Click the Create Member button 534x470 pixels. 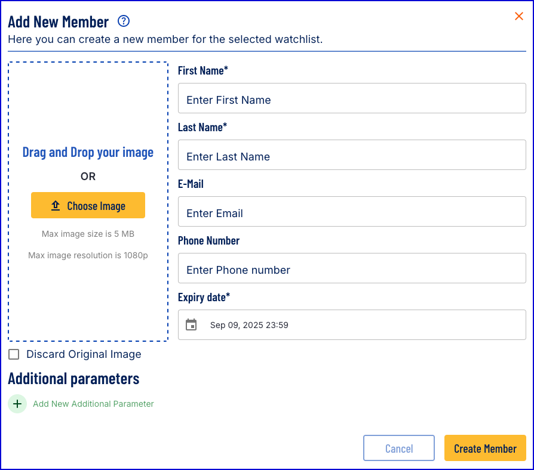485,448
